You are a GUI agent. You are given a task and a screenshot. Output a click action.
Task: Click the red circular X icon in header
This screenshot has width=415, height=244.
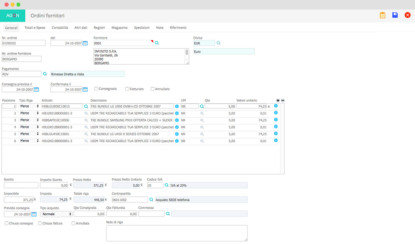[x=408, y=15]
